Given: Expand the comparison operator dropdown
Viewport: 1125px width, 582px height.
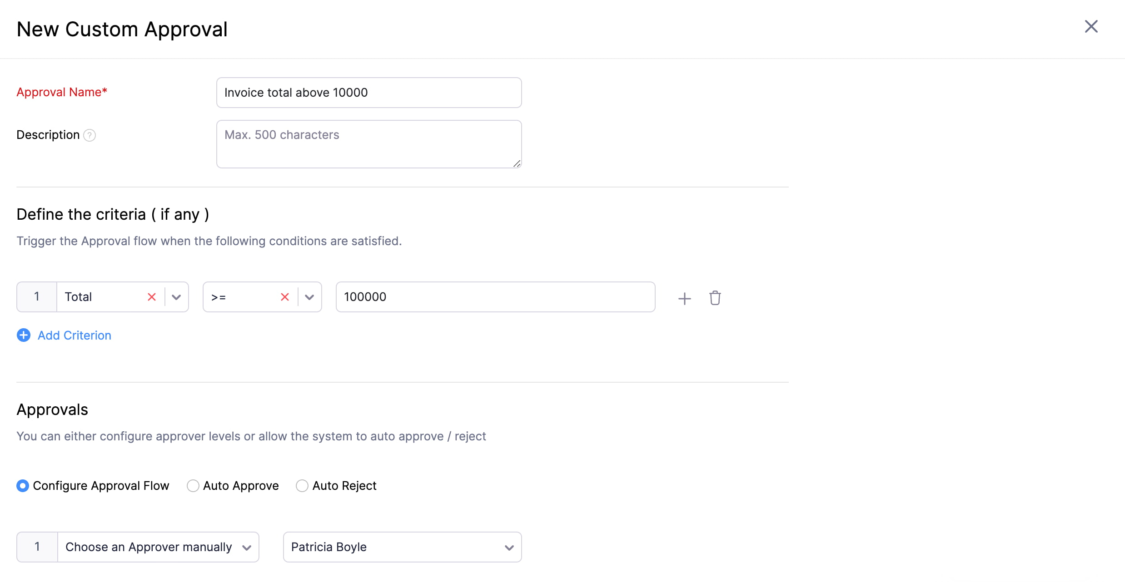Looking at the screenshot, I should pos(309,297).
